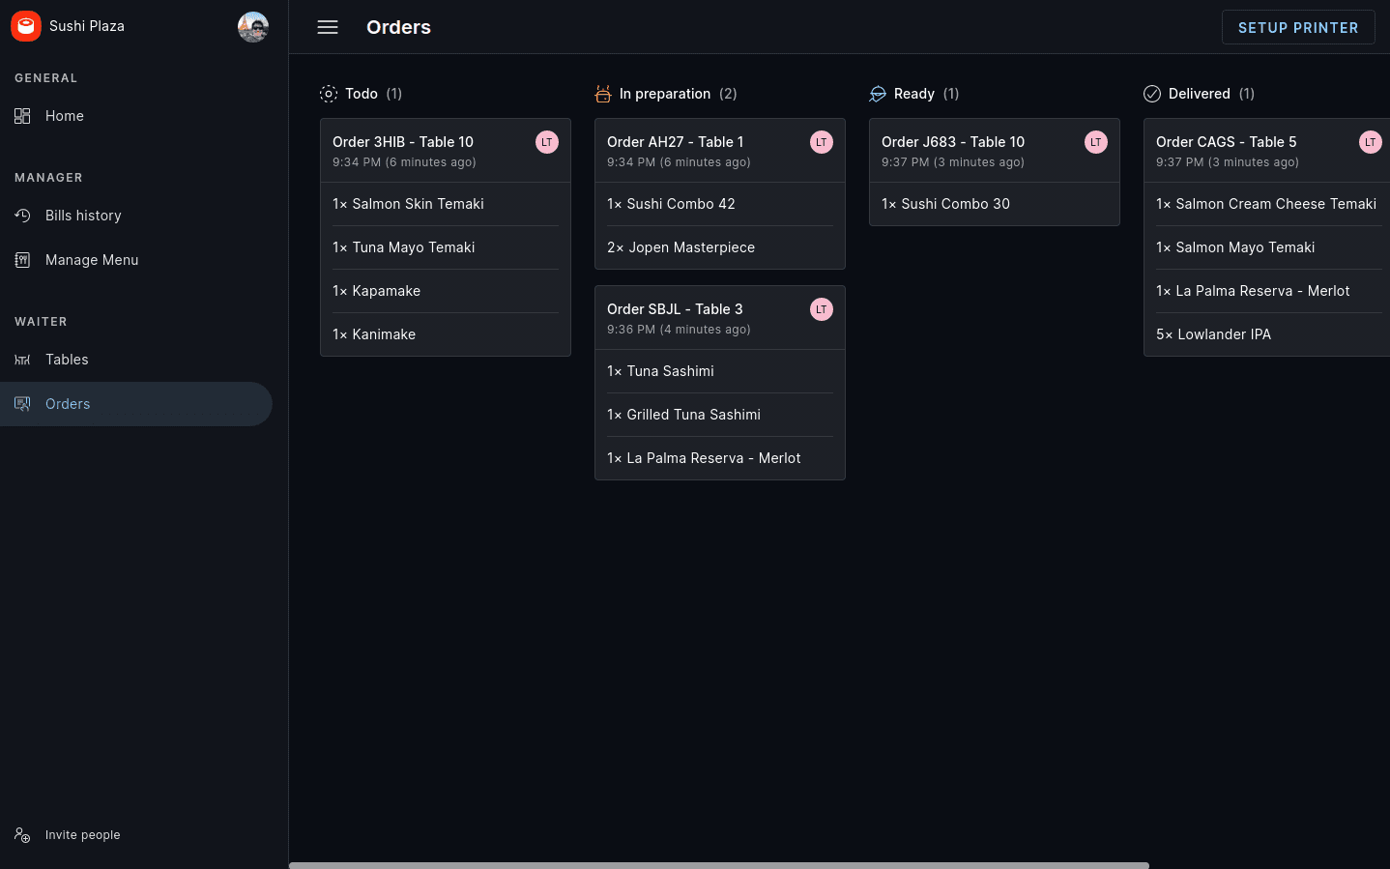
Task: Click the Bills history clock icon
Action: [22, 216]
